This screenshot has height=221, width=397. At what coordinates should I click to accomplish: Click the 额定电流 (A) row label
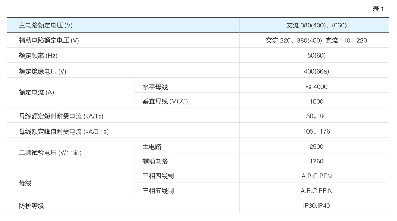pos(37,93)
